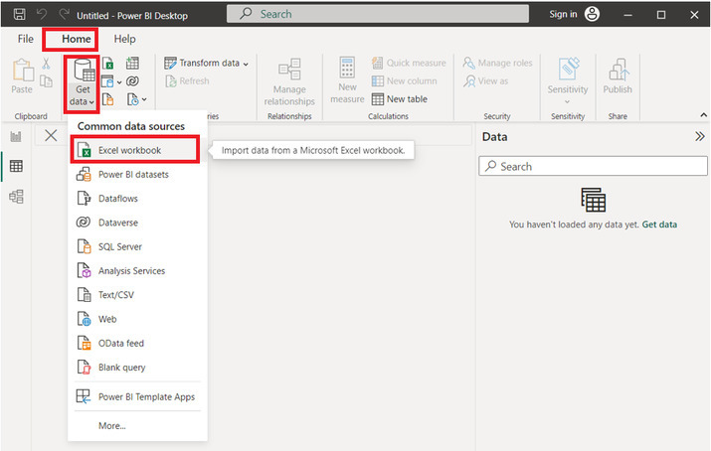Screen dimensions: 711x451
Task: Open the Recent sources dropdown arrow
Action: pyautogui.click(x=144, y=99)
